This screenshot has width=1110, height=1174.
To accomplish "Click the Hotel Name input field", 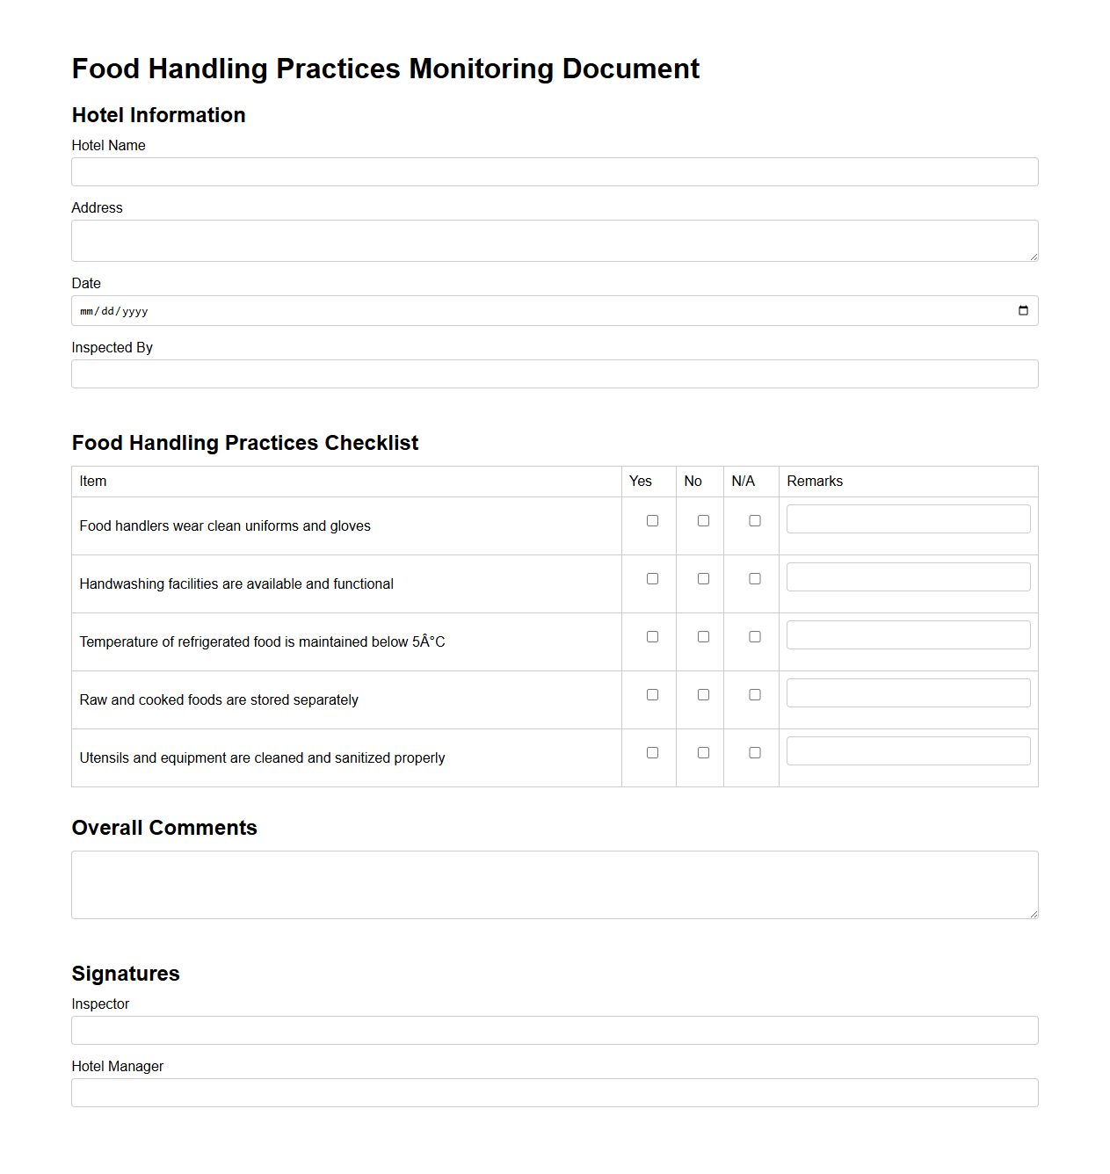I will (x=555, y=171).
